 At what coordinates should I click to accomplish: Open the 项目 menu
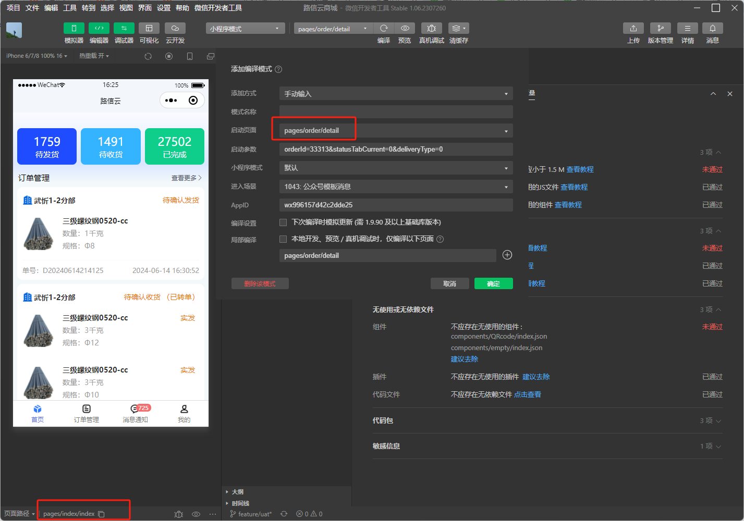13,8
